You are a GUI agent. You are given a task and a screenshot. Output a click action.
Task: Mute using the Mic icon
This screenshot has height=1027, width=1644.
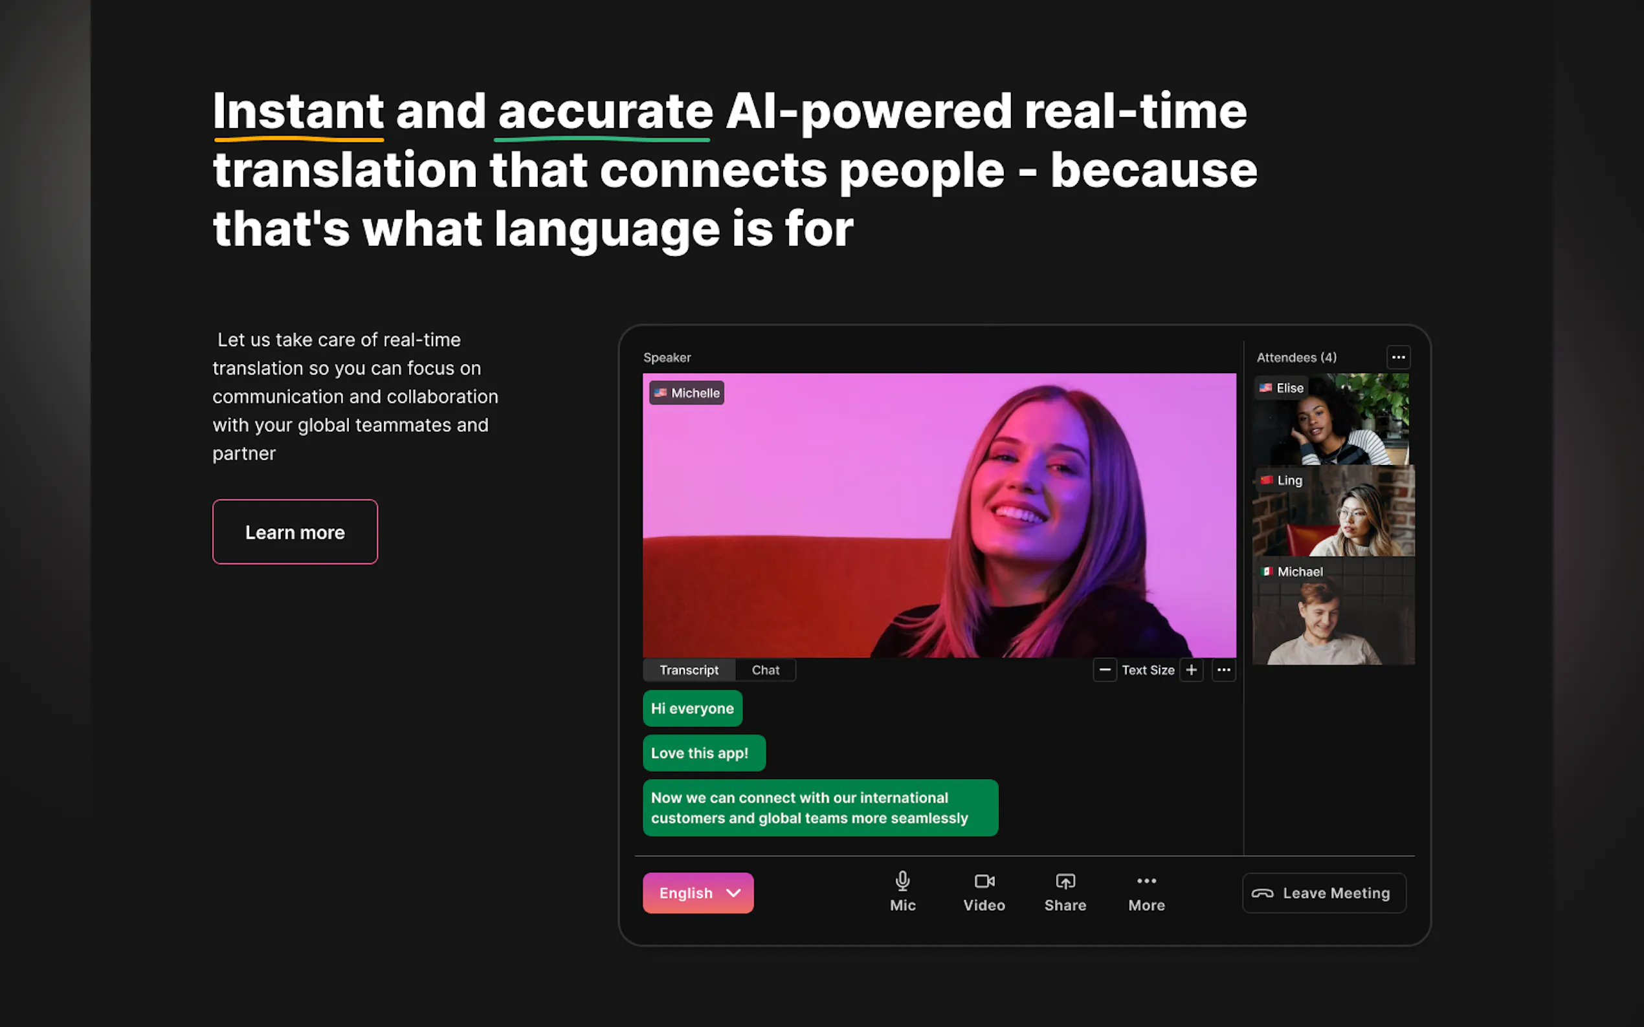click(x=902, y=892)
